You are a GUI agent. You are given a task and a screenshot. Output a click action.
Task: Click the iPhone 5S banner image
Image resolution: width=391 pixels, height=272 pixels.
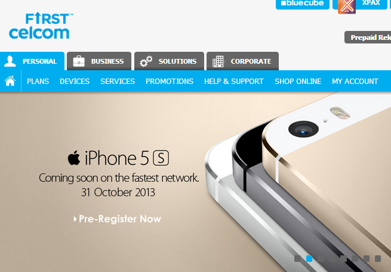click(x=196, y=182)
